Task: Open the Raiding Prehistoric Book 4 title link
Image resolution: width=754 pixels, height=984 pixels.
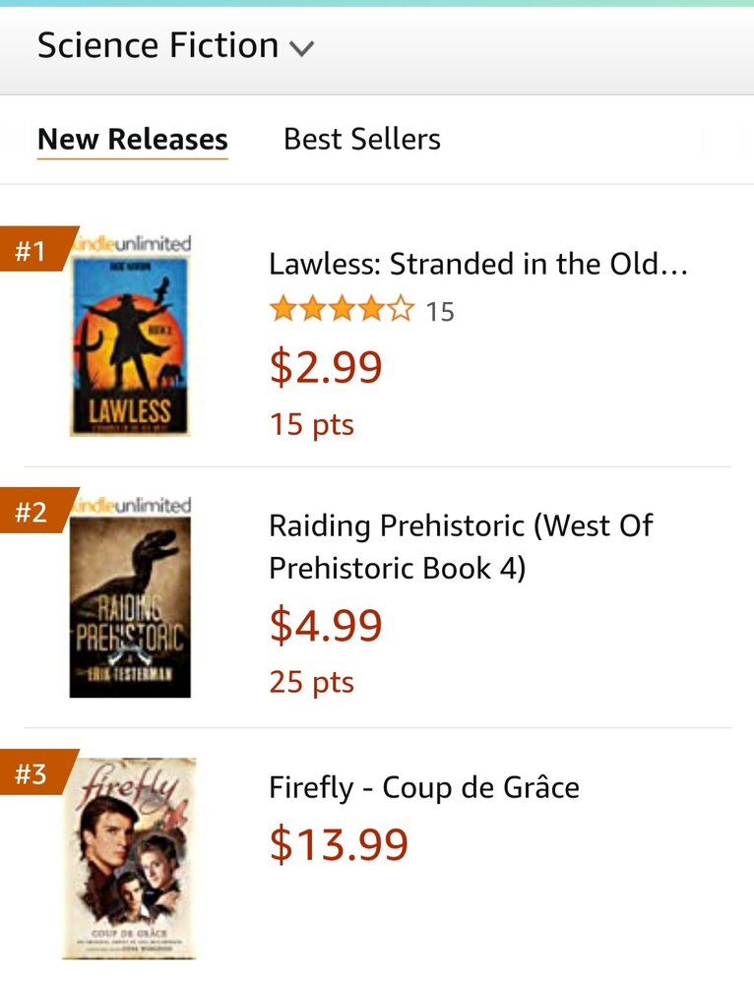Action: [460, 546]
